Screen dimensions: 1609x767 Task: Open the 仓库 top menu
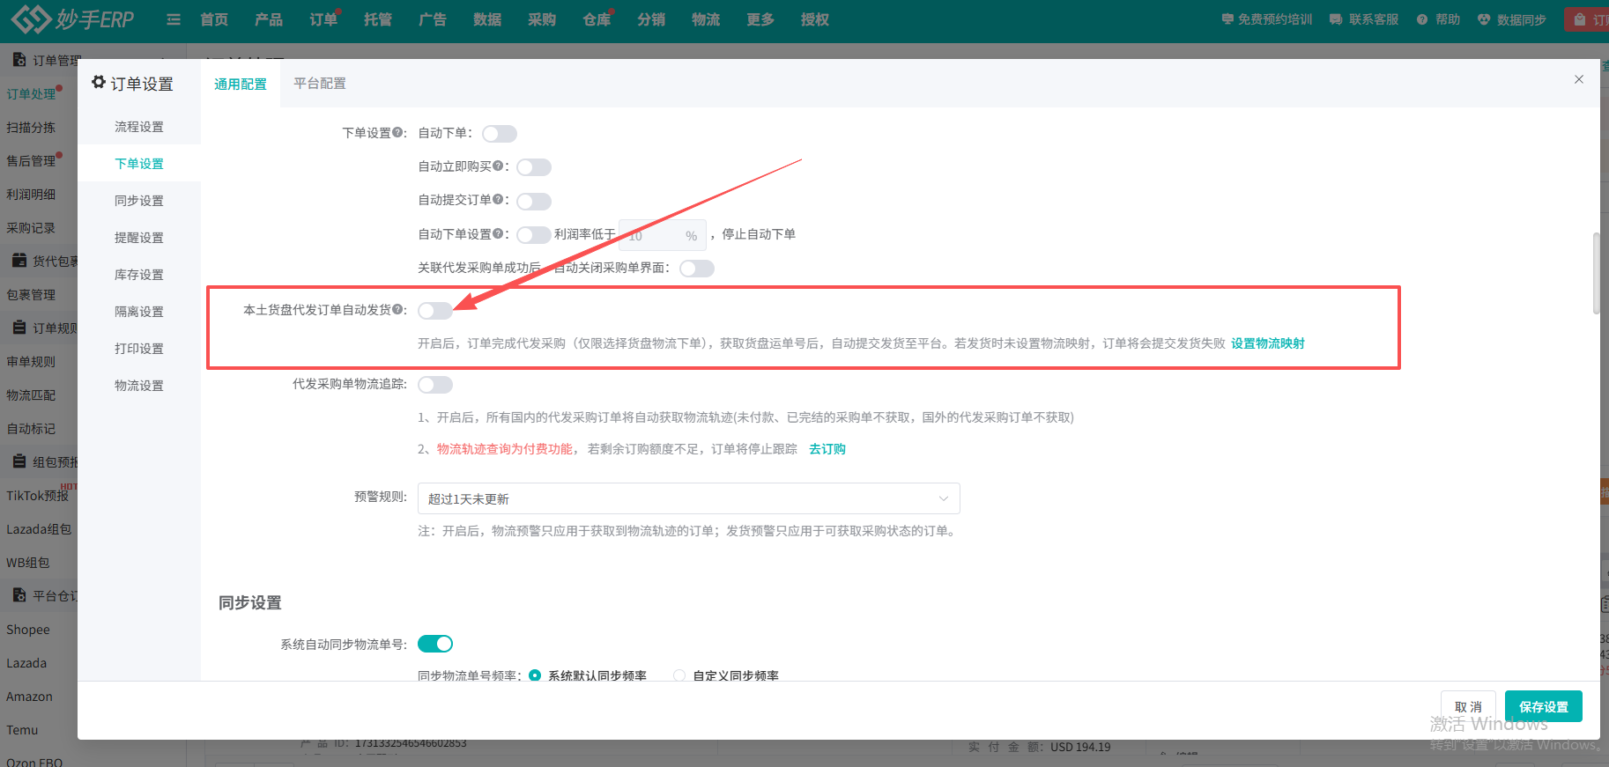[597, 19]
